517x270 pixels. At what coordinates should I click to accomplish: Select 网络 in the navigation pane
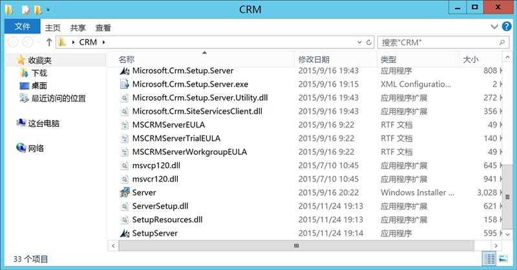(x=36, y=149)
